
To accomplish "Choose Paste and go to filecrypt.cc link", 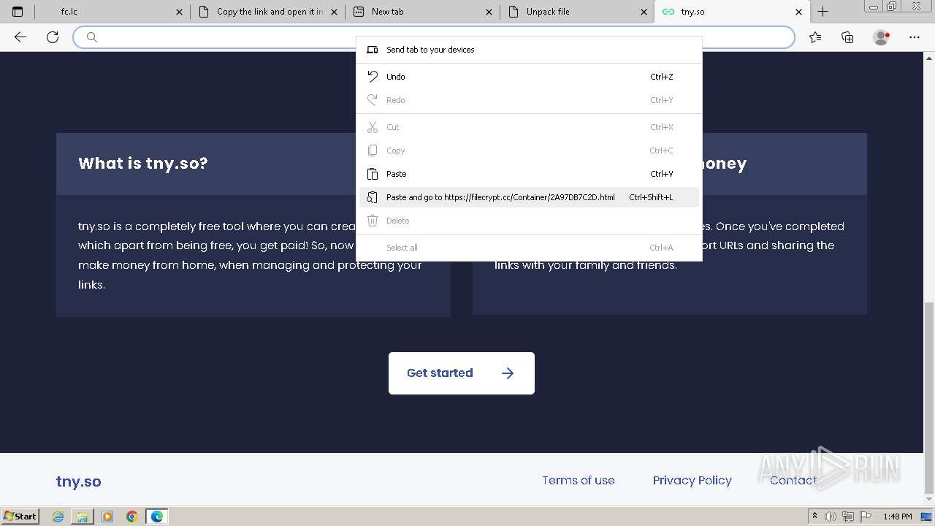I will coord(529,197).
